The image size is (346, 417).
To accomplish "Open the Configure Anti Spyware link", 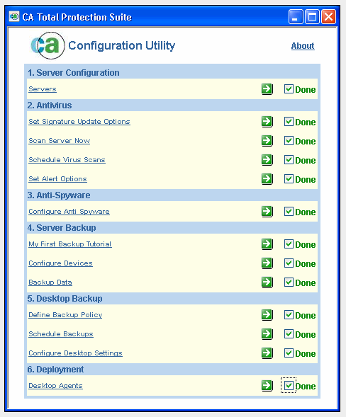I will point(69,212).
